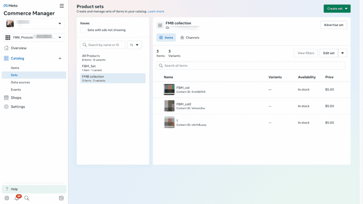Open the FBM_col product thumbnail
The width and height of the screenshot is (363, 204).
[169, 89]
